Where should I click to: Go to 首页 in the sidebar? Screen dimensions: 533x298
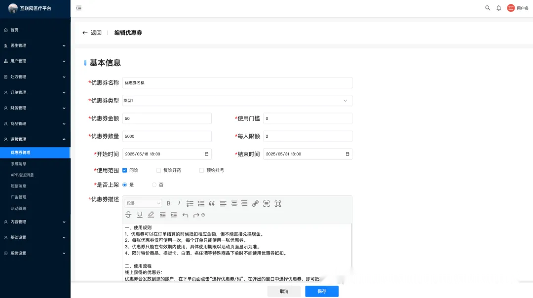coord(14,30)
